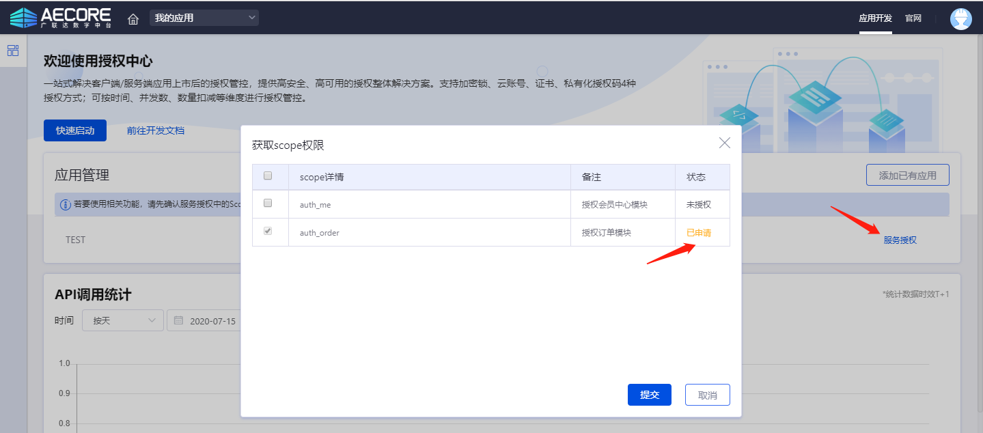Click the info icon in notice bar
Viewport: 983px width, 433px height.
[66, 204]
